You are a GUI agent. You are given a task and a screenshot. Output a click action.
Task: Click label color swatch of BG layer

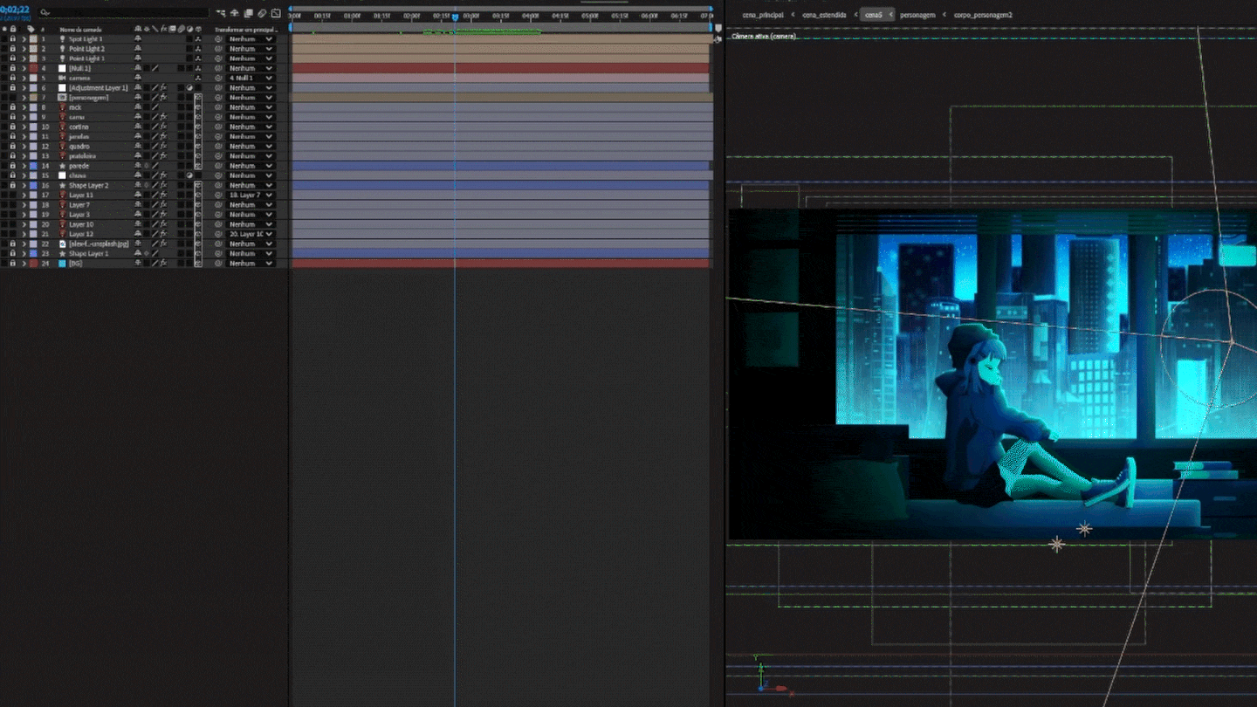pos(33,263)
